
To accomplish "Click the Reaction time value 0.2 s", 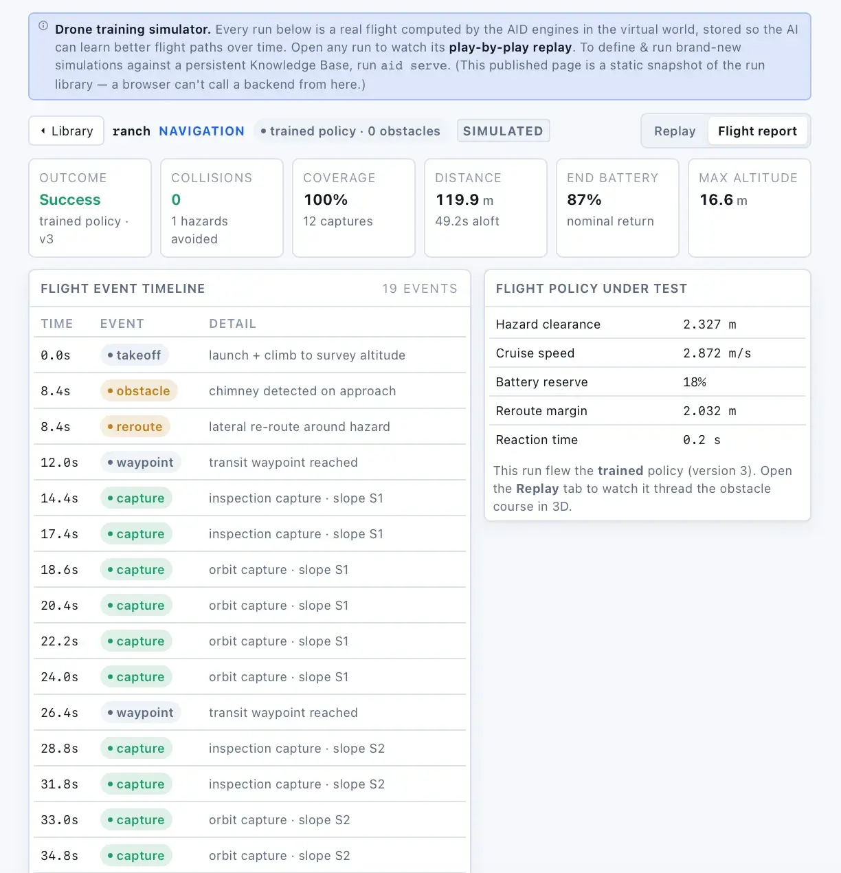I will 702,439.
